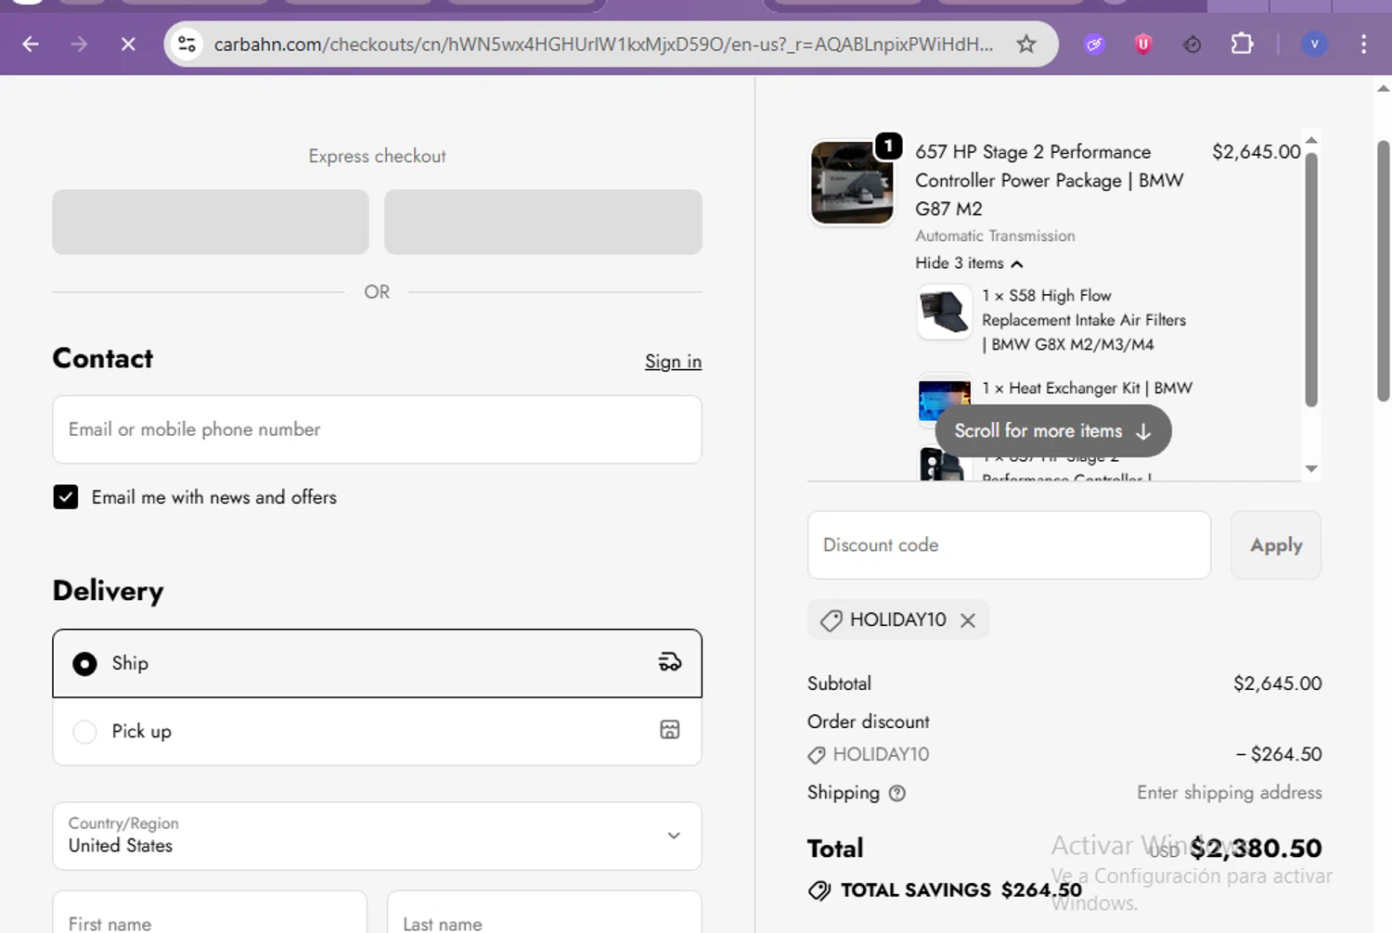Screen dimensions: 1392x933
Task: Click the discount amount – $264.50
Action: click(x=1279, y=754)
